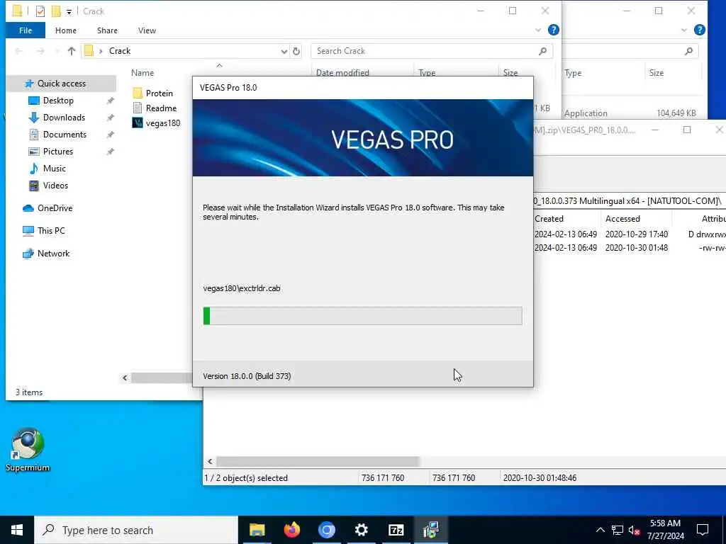Open the address bar history dropdown

click(x=284, y=51)
